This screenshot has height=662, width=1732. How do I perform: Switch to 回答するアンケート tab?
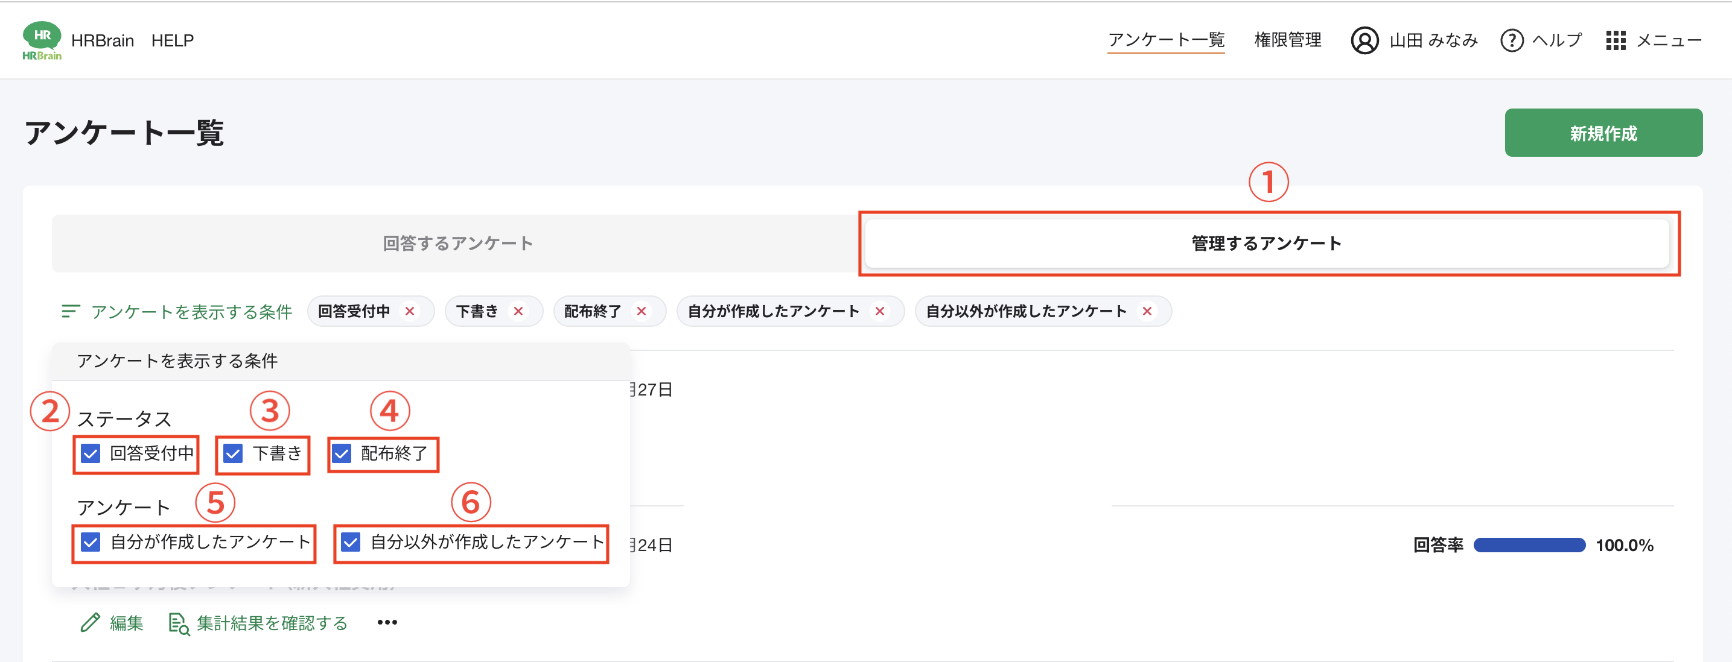pos(458,243)
